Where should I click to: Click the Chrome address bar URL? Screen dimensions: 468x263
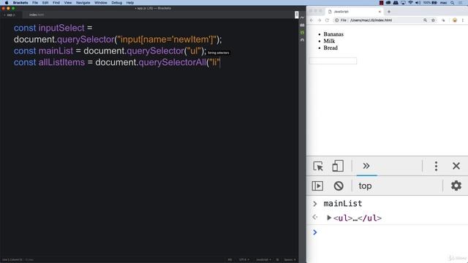(x=371, y=20)
